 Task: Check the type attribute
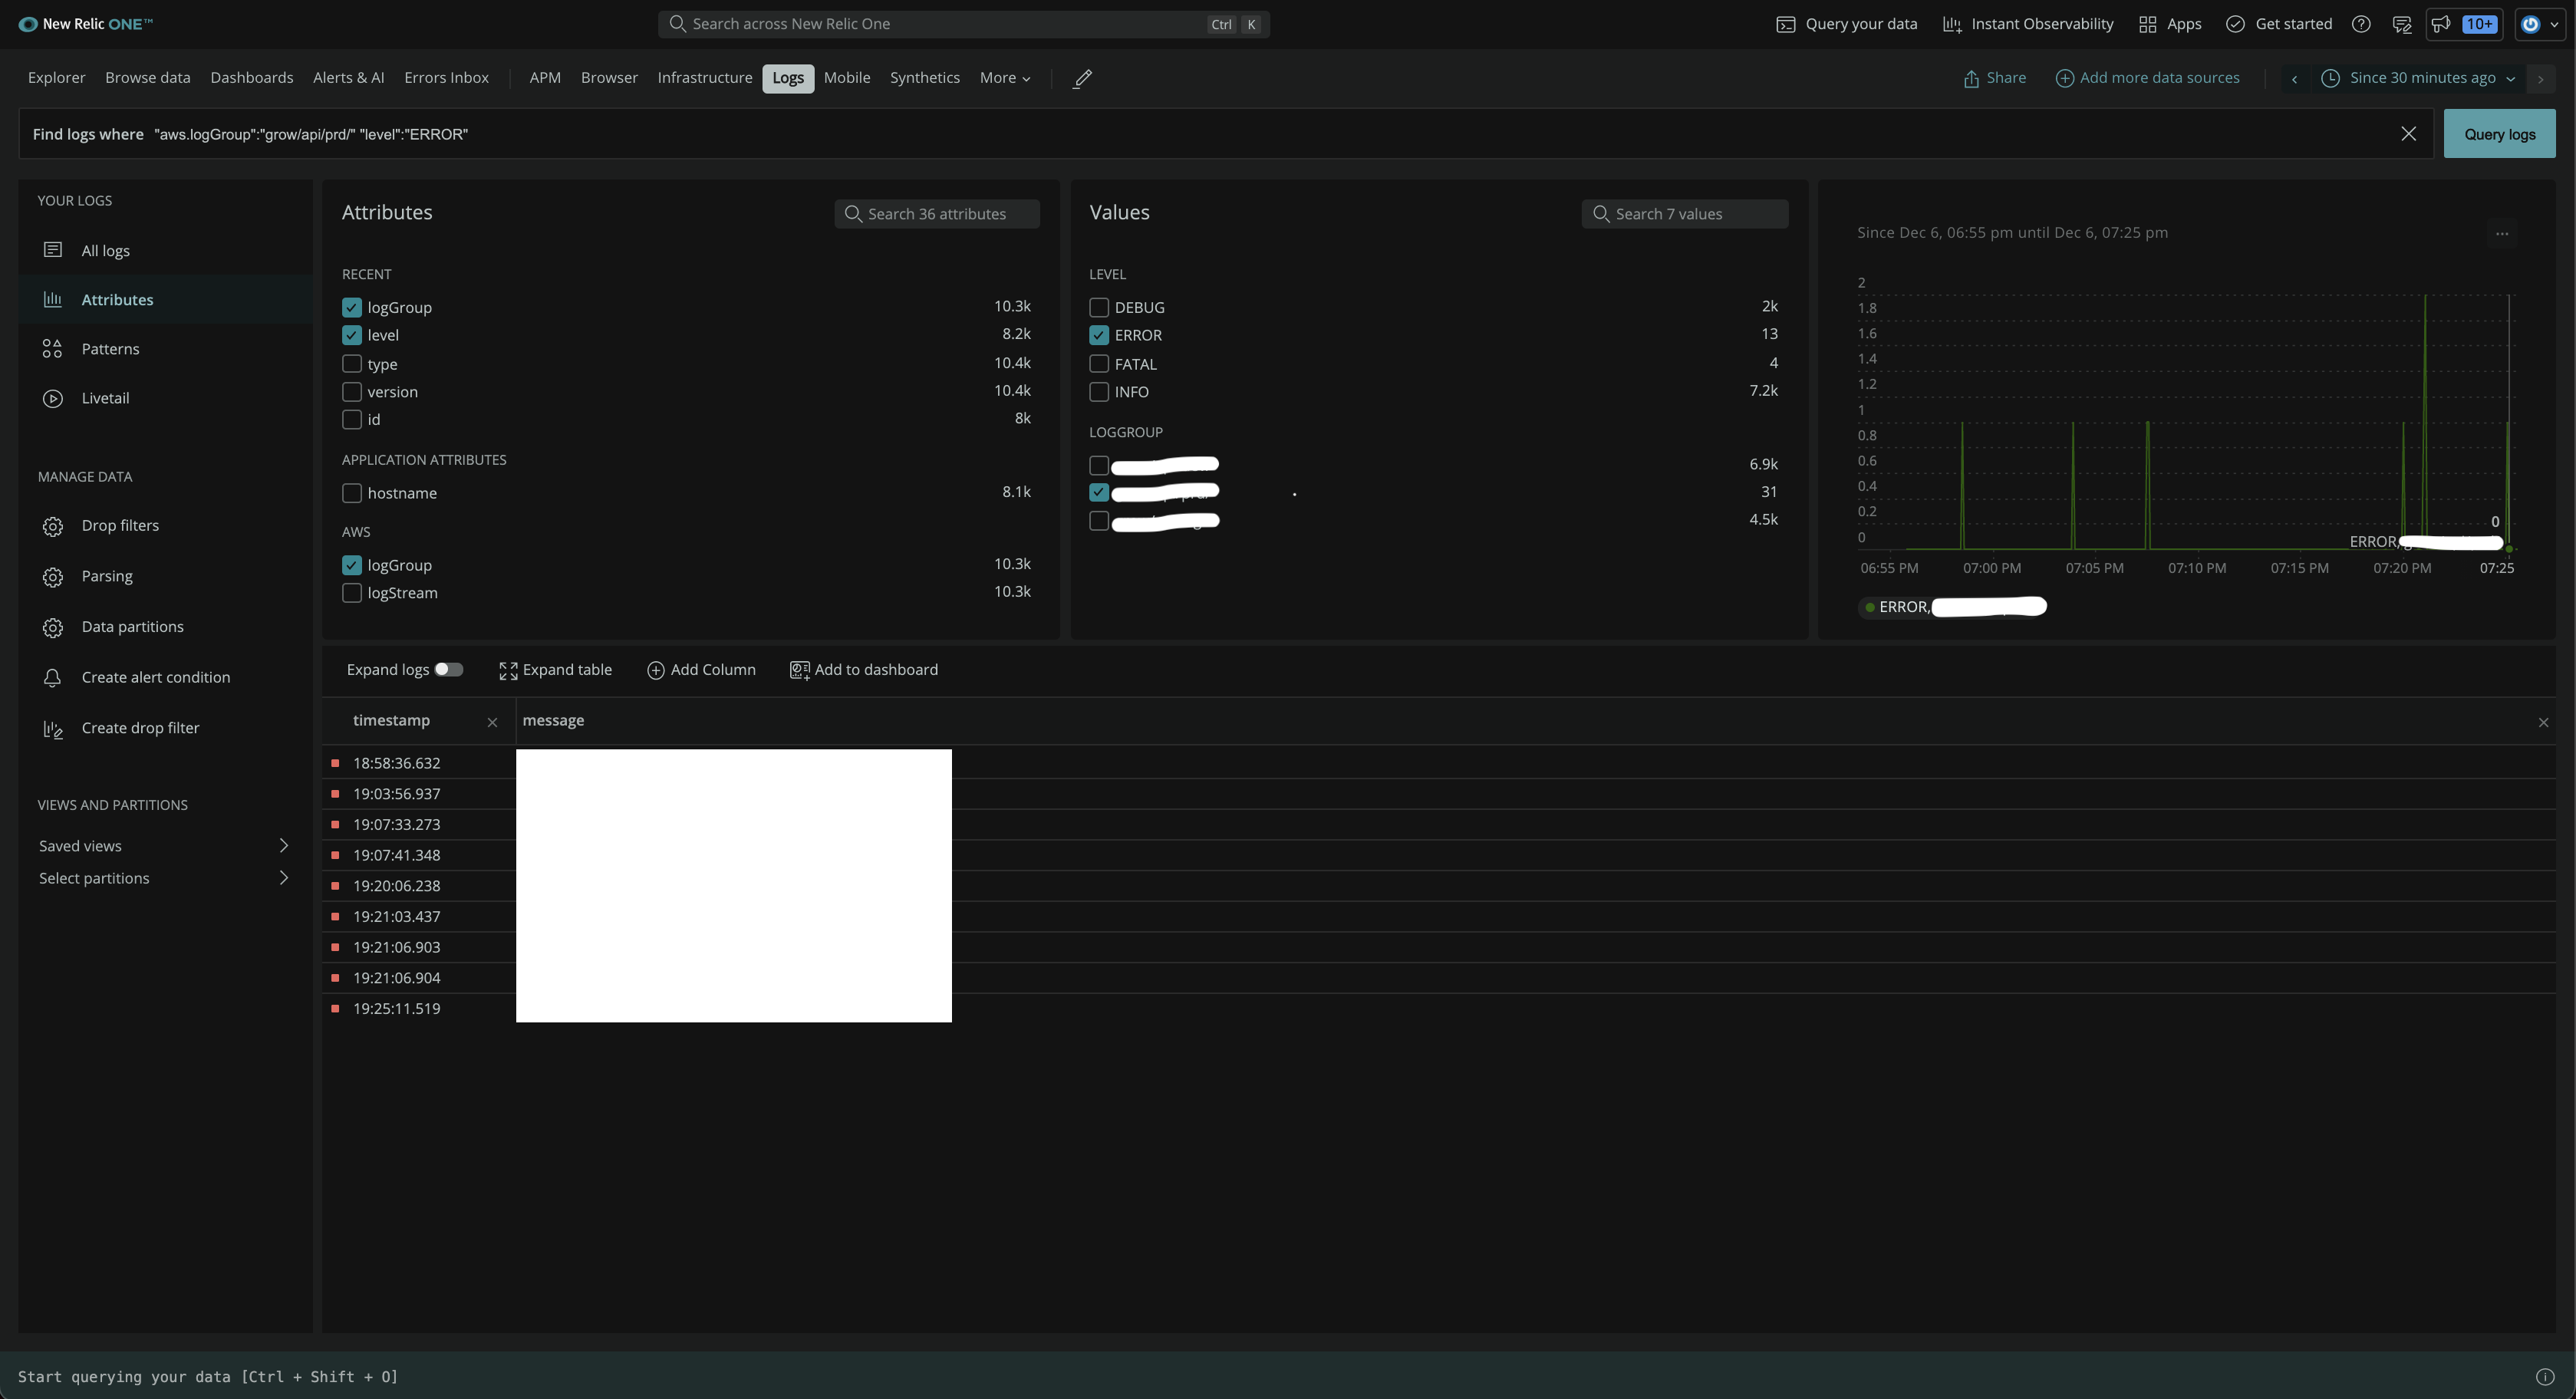click(352, 364)
